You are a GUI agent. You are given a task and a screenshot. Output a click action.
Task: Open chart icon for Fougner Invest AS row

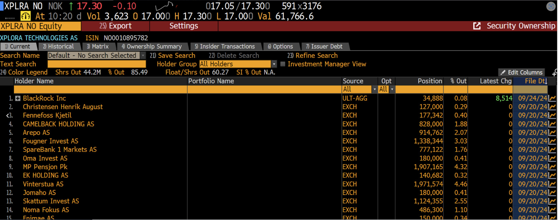[x=552, y=141]
